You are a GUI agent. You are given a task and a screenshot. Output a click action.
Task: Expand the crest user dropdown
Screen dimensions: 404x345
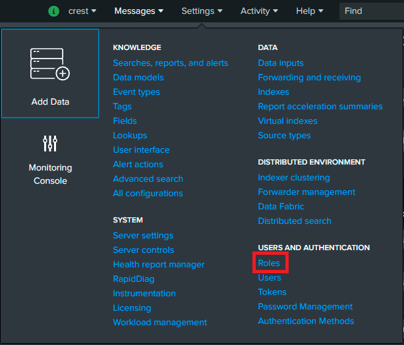coord(82,11)
